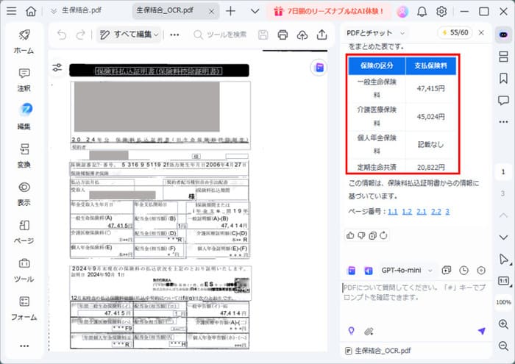Click the ツールを検索 search field

[220, 35]
